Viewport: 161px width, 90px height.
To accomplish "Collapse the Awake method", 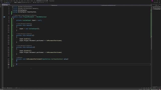I will click(x=13, y=25).
